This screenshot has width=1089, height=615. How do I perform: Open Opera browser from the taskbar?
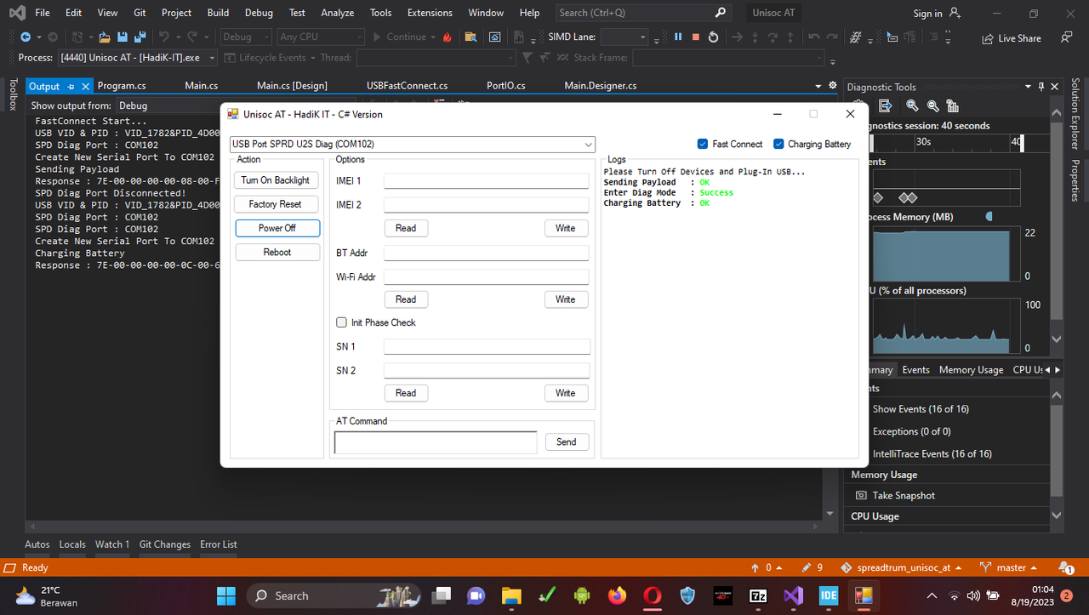click(653, 595)
